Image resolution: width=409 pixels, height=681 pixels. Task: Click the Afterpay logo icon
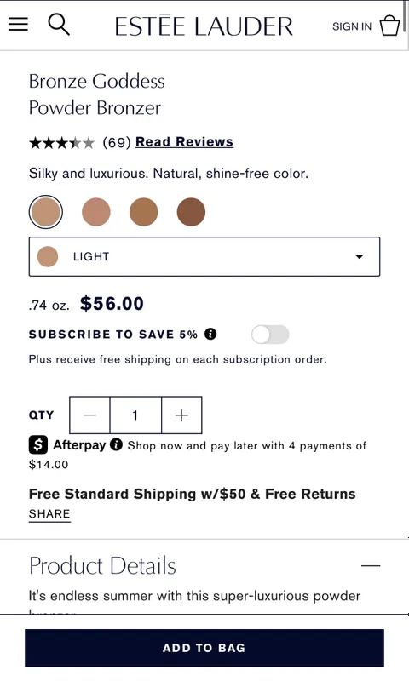pyautogui.click(x=38, y=444)
